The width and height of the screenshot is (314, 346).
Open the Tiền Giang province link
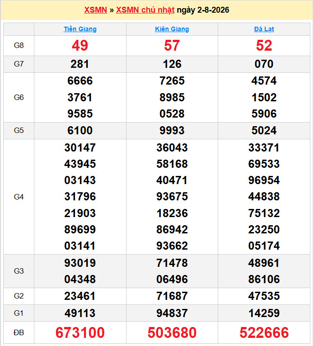[x=80, y=29]
